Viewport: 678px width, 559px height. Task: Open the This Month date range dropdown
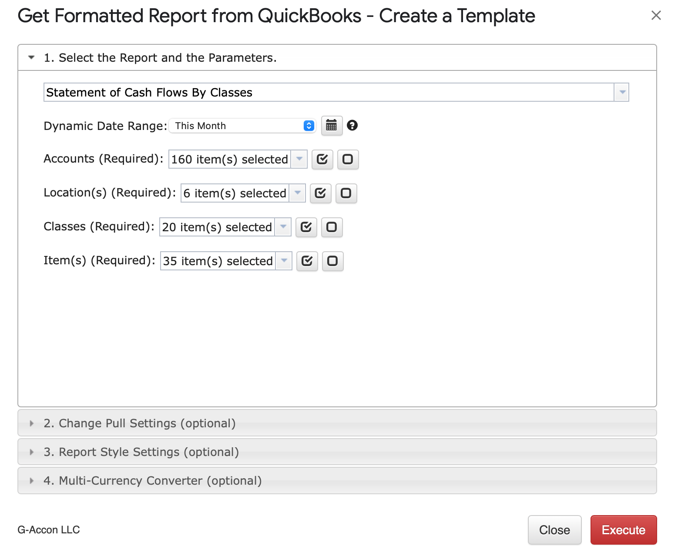pyautogui.click(x=242, y=126)
